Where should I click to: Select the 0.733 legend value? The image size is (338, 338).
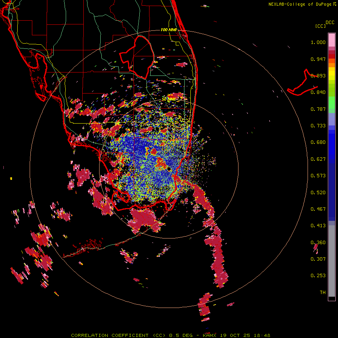point(318,126)
